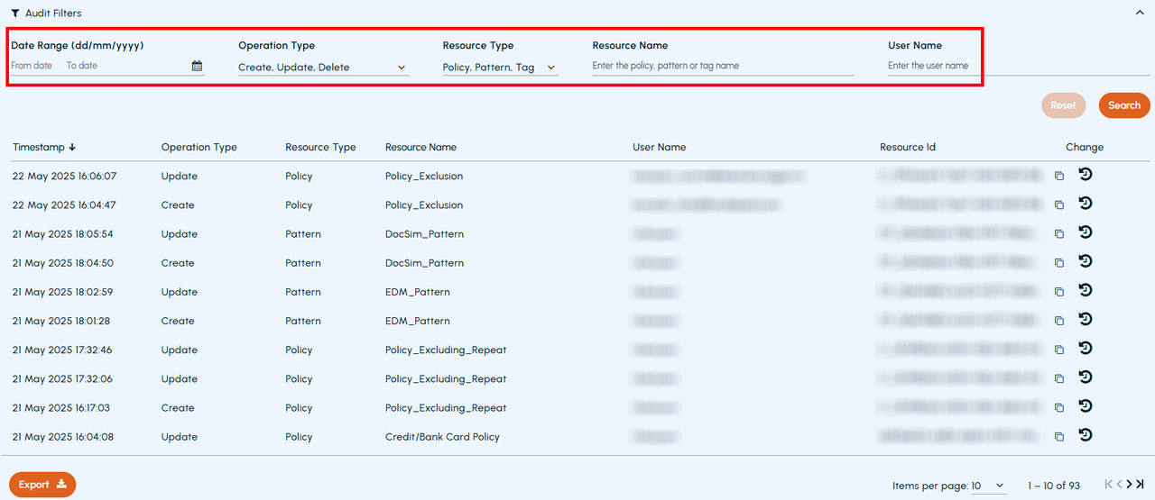The width and height of the screenshot is (1155, 500).
Task: View change history for 22 May 16:04:47 row
Action: pos(1086,204)
